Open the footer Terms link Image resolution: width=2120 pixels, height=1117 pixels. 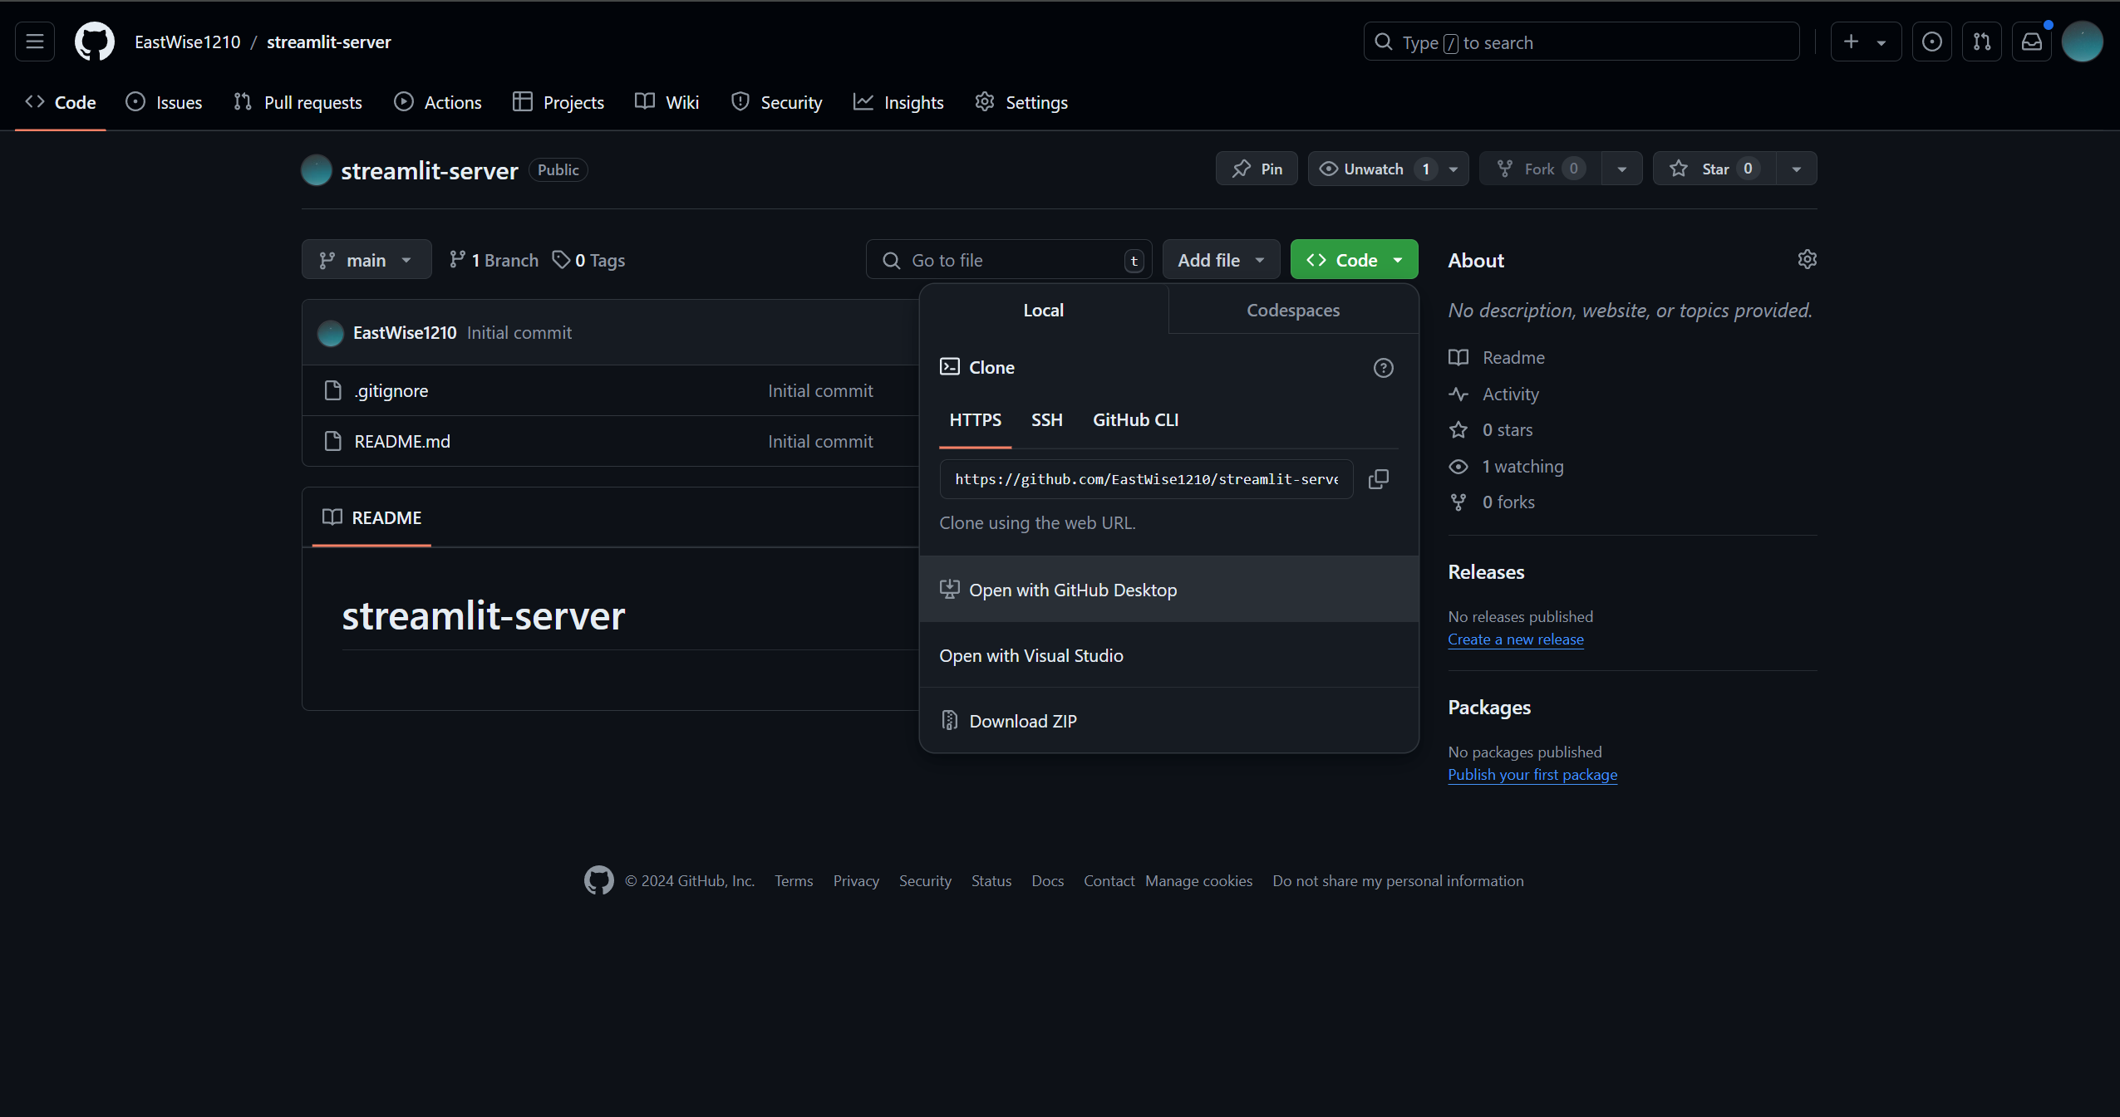coord(794,880)
